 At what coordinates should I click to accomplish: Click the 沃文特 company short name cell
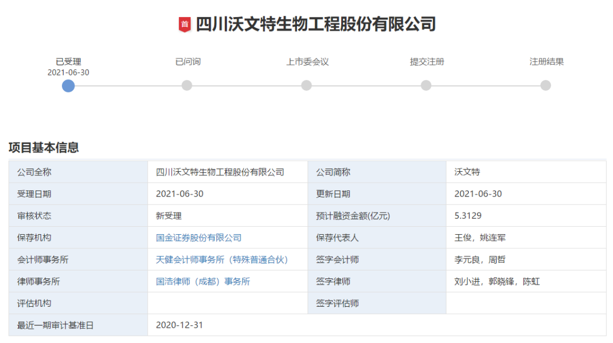coord(467,172)
